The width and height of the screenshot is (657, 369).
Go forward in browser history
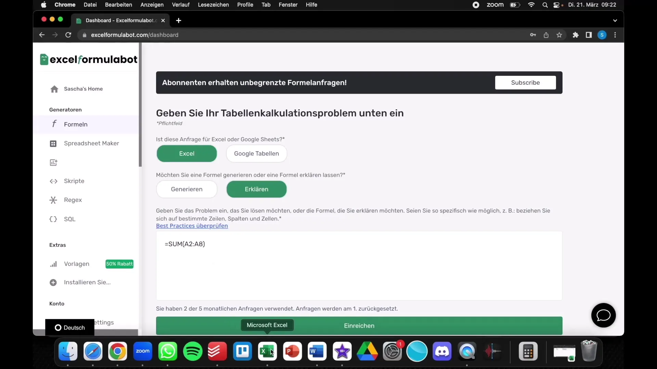(55, 35)
